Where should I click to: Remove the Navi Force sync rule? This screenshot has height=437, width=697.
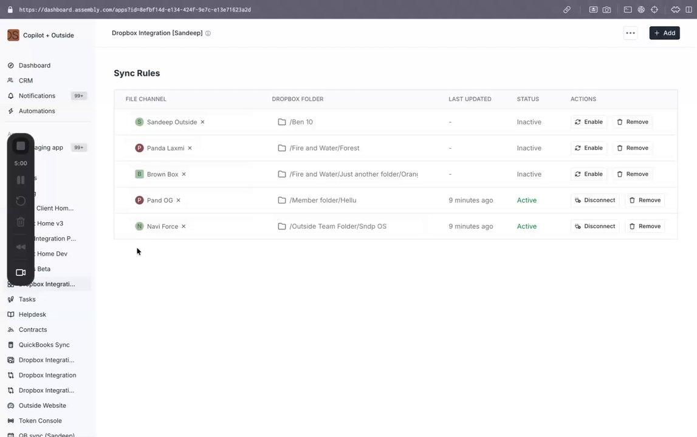point(644,226)
